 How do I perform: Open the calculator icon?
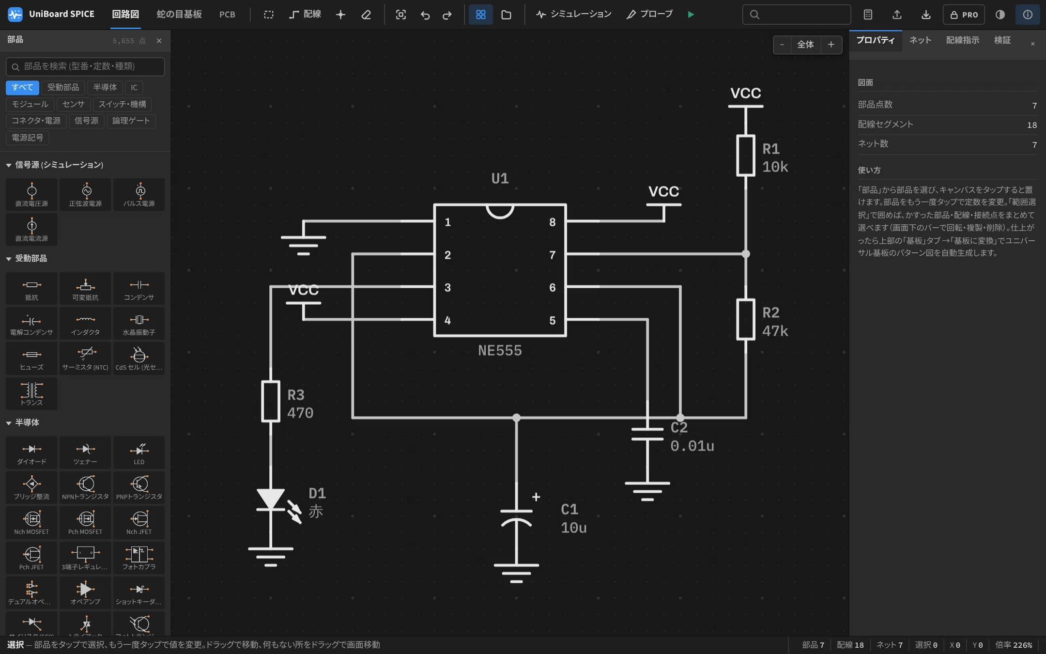coord(868,15)
